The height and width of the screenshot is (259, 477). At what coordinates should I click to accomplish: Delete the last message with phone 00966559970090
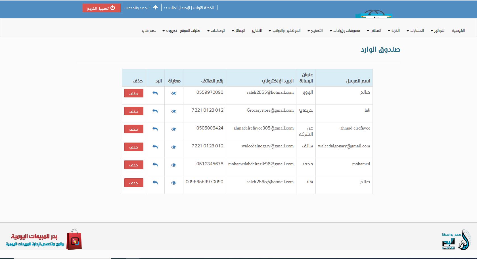(134, 183)
